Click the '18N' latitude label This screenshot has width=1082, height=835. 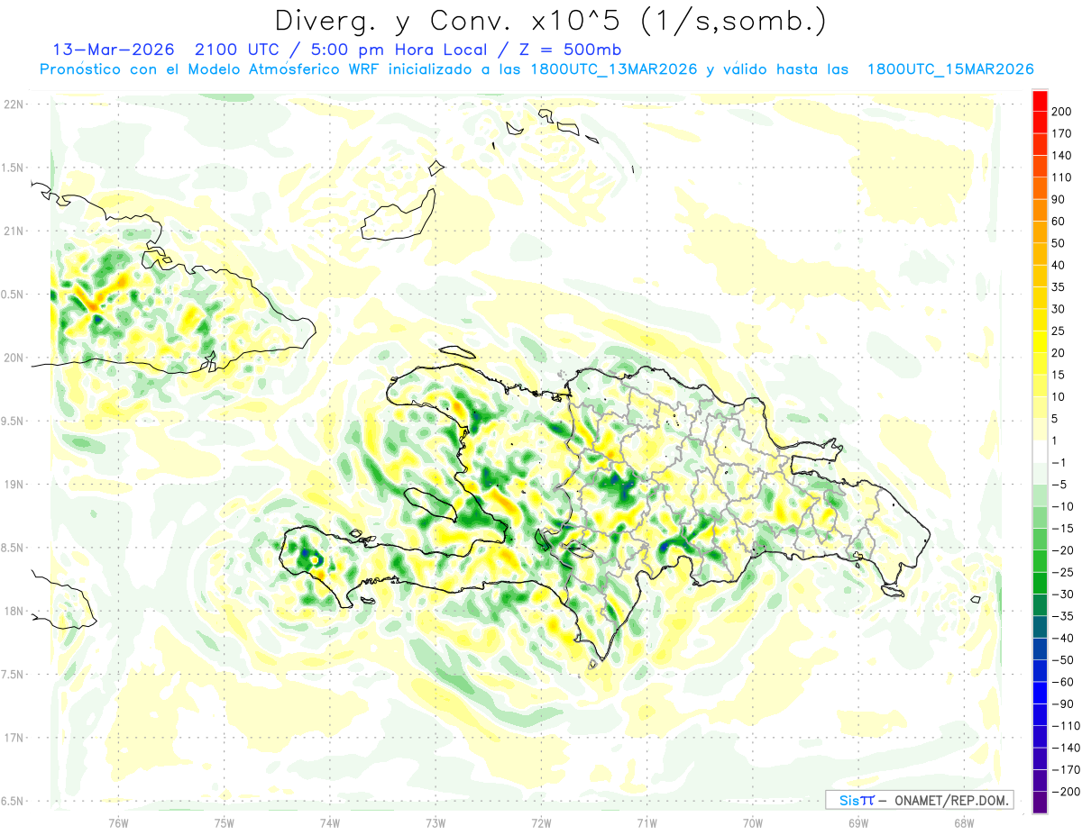tap(14, 611)
